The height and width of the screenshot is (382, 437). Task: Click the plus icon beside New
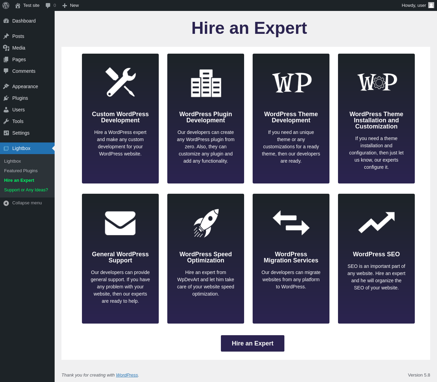(65, 5)
